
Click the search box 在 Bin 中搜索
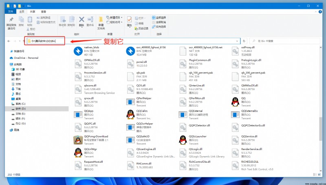tap(285, 41)
